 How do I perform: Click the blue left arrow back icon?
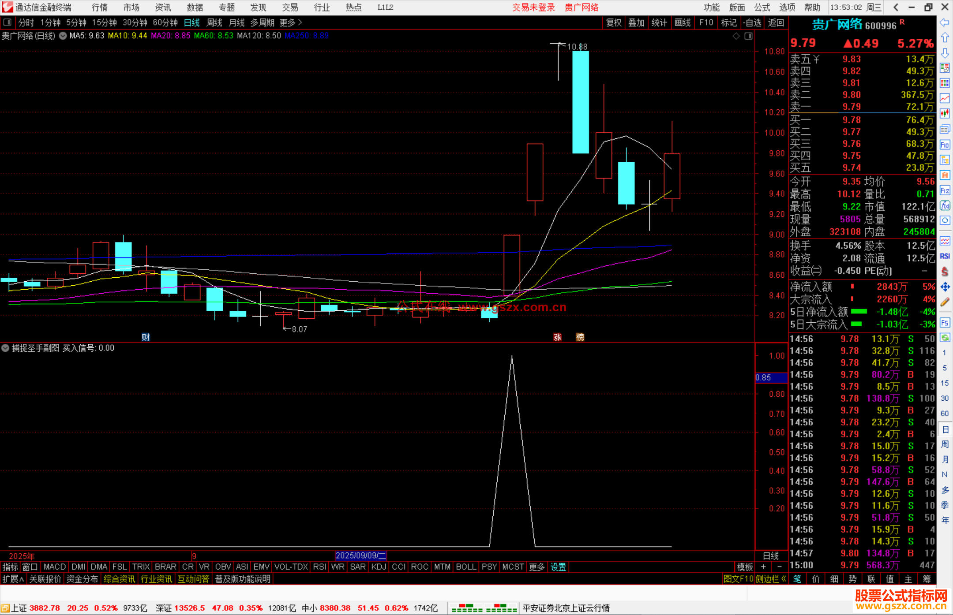click(945, 22)
